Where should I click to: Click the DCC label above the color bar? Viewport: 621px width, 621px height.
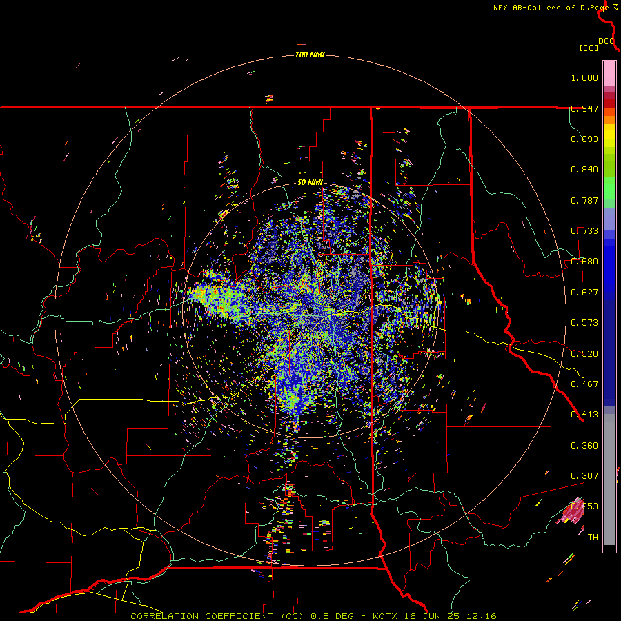607,41
